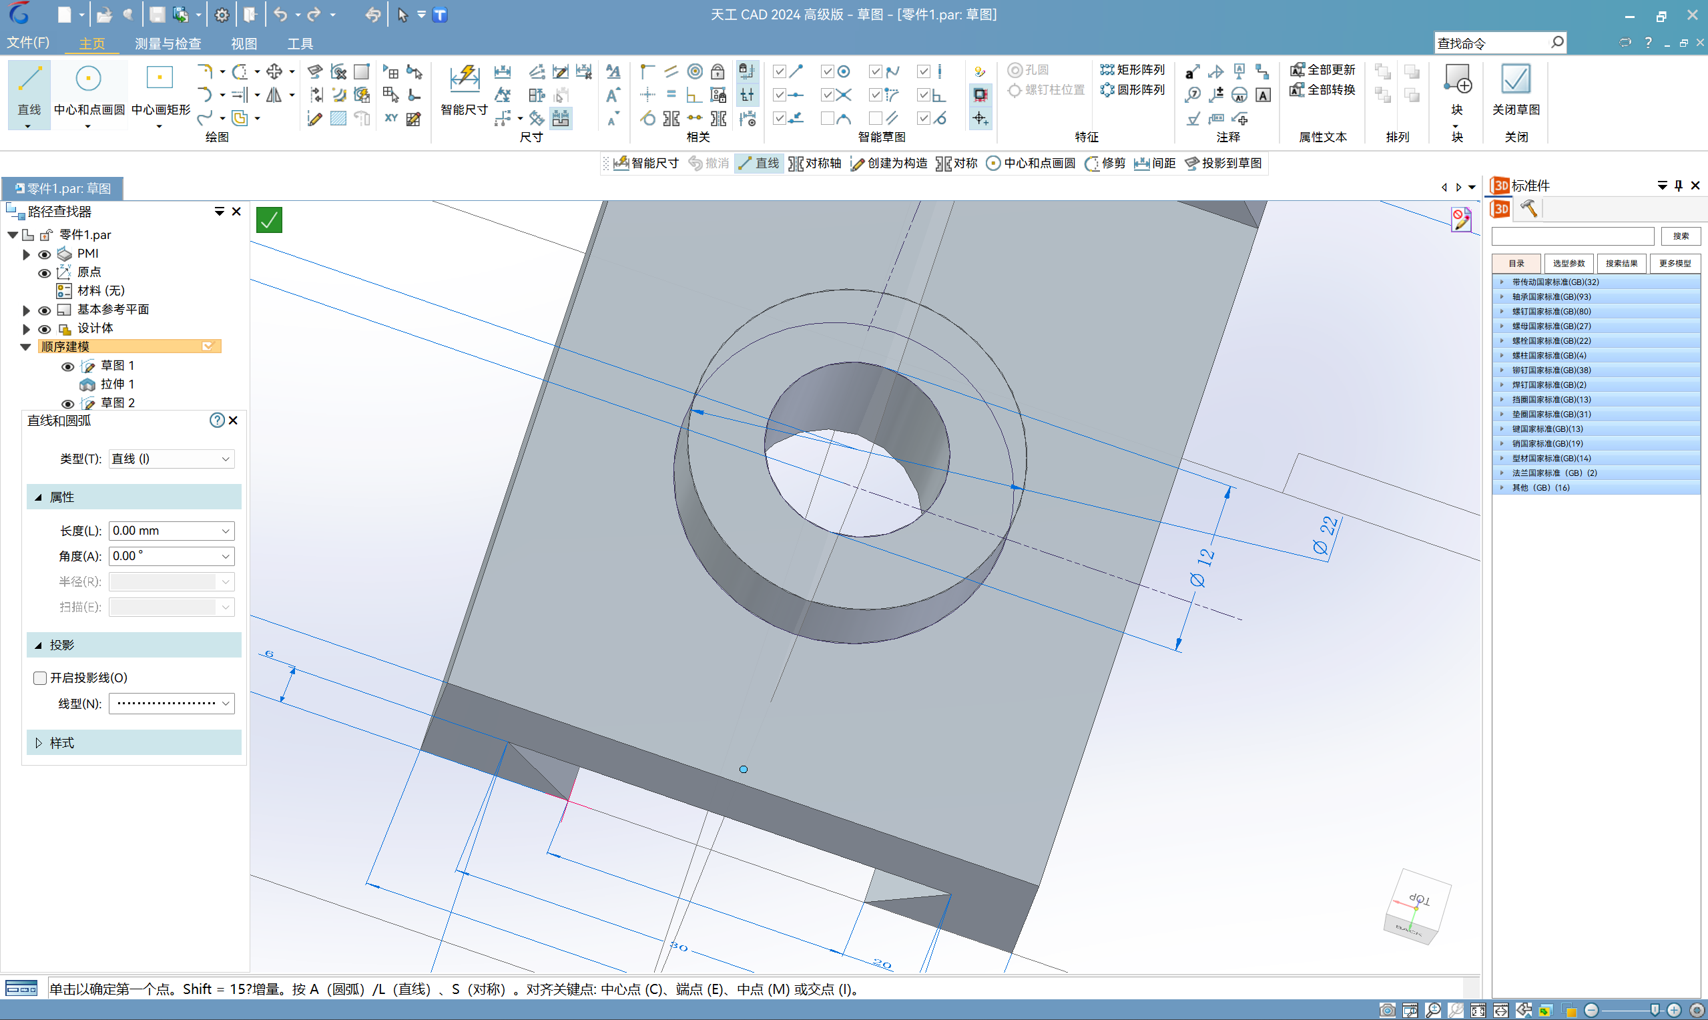
Task: Enable 开启投影线 checkbox
Action: click(x=37, y=678)
